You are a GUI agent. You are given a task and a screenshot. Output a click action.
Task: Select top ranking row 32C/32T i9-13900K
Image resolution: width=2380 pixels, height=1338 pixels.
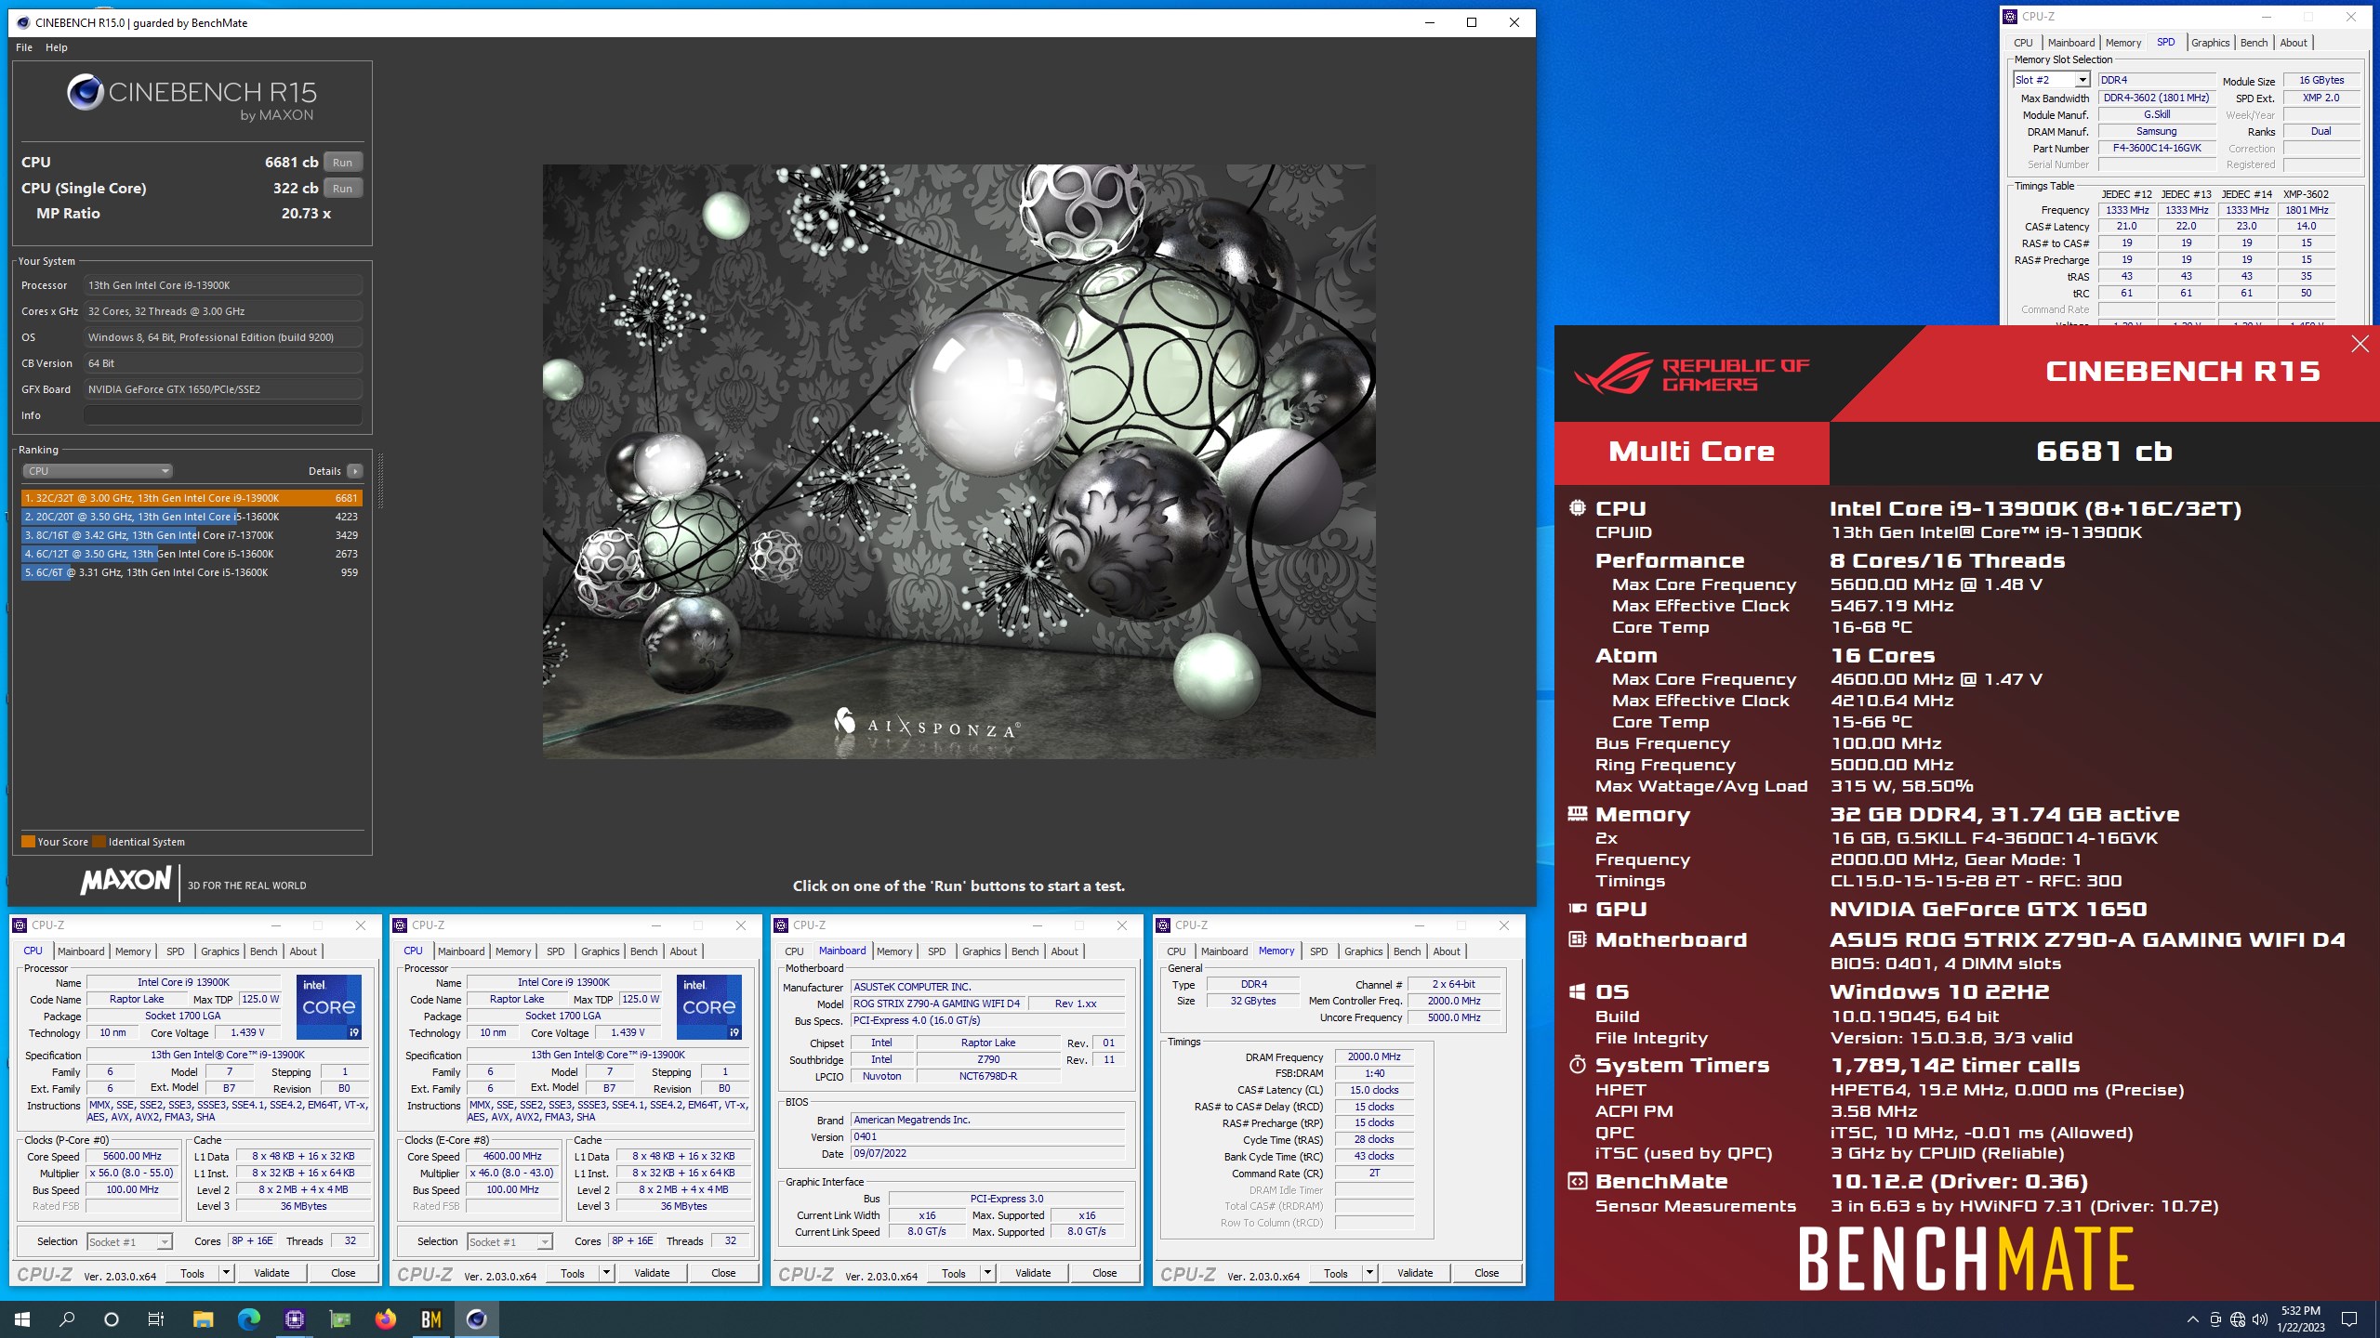coord(192,498)
